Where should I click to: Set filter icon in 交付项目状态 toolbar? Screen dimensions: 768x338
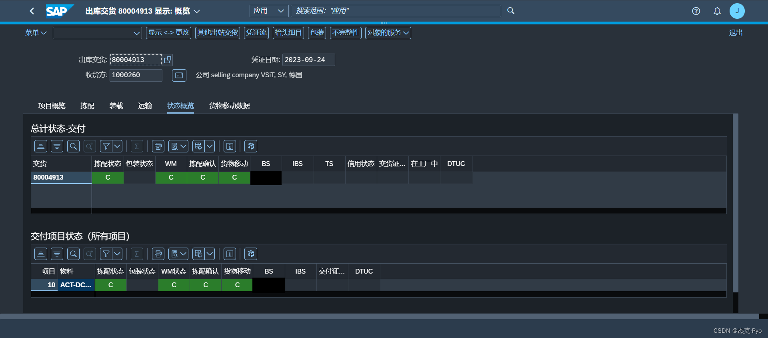[x=106, y=254]
